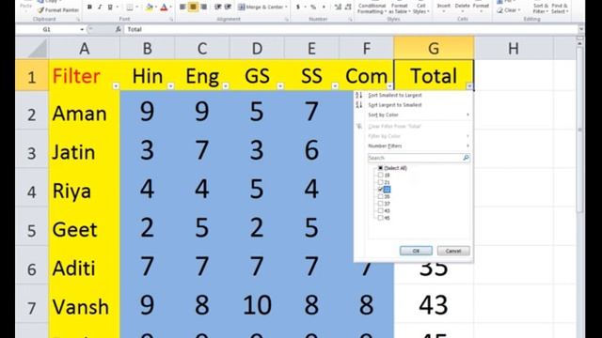Toggle underline formatting in the ribbon
Image resolution: width=602 pixels, height=338 pixels.
[110, 7]
